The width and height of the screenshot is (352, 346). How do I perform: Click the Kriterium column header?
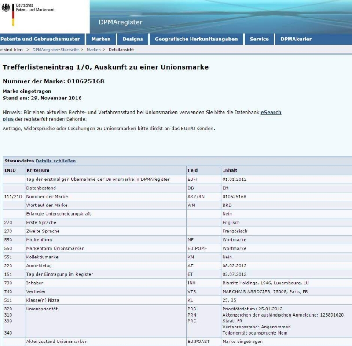(x=38, y=170)
